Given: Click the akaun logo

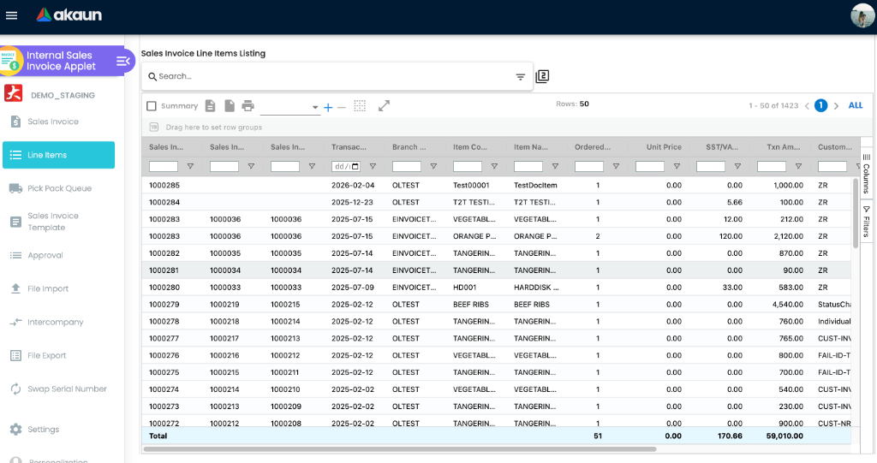Looking at the screenshot, I should click(69, 15).
